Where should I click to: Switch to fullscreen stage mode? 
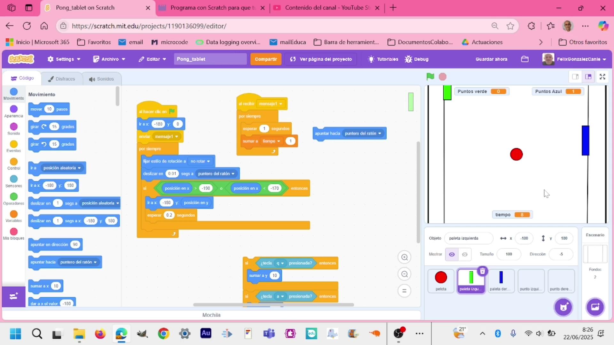point(602,77)
